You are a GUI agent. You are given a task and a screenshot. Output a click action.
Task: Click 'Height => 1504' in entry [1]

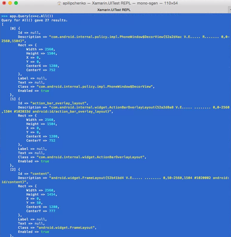41,124
